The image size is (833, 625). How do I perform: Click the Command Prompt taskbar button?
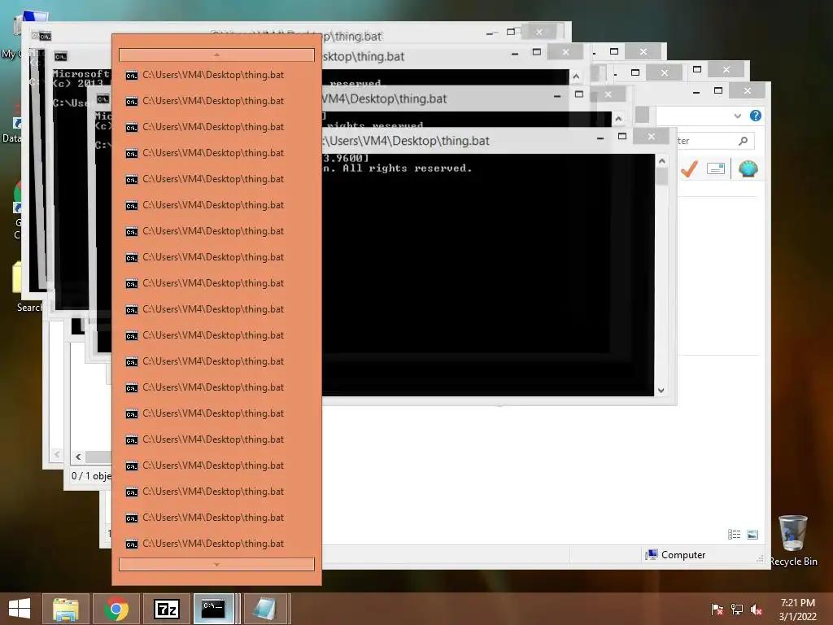214,609
